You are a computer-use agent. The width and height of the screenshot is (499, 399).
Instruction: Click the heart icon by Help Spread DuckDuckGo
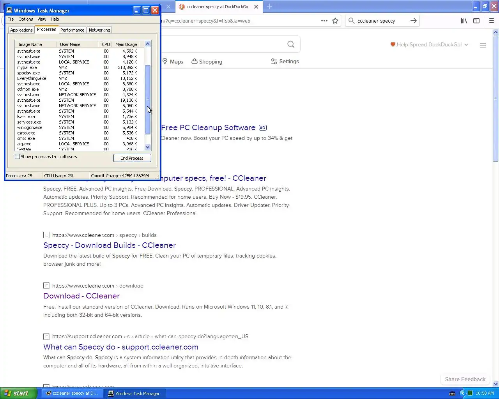coord(393,44)
